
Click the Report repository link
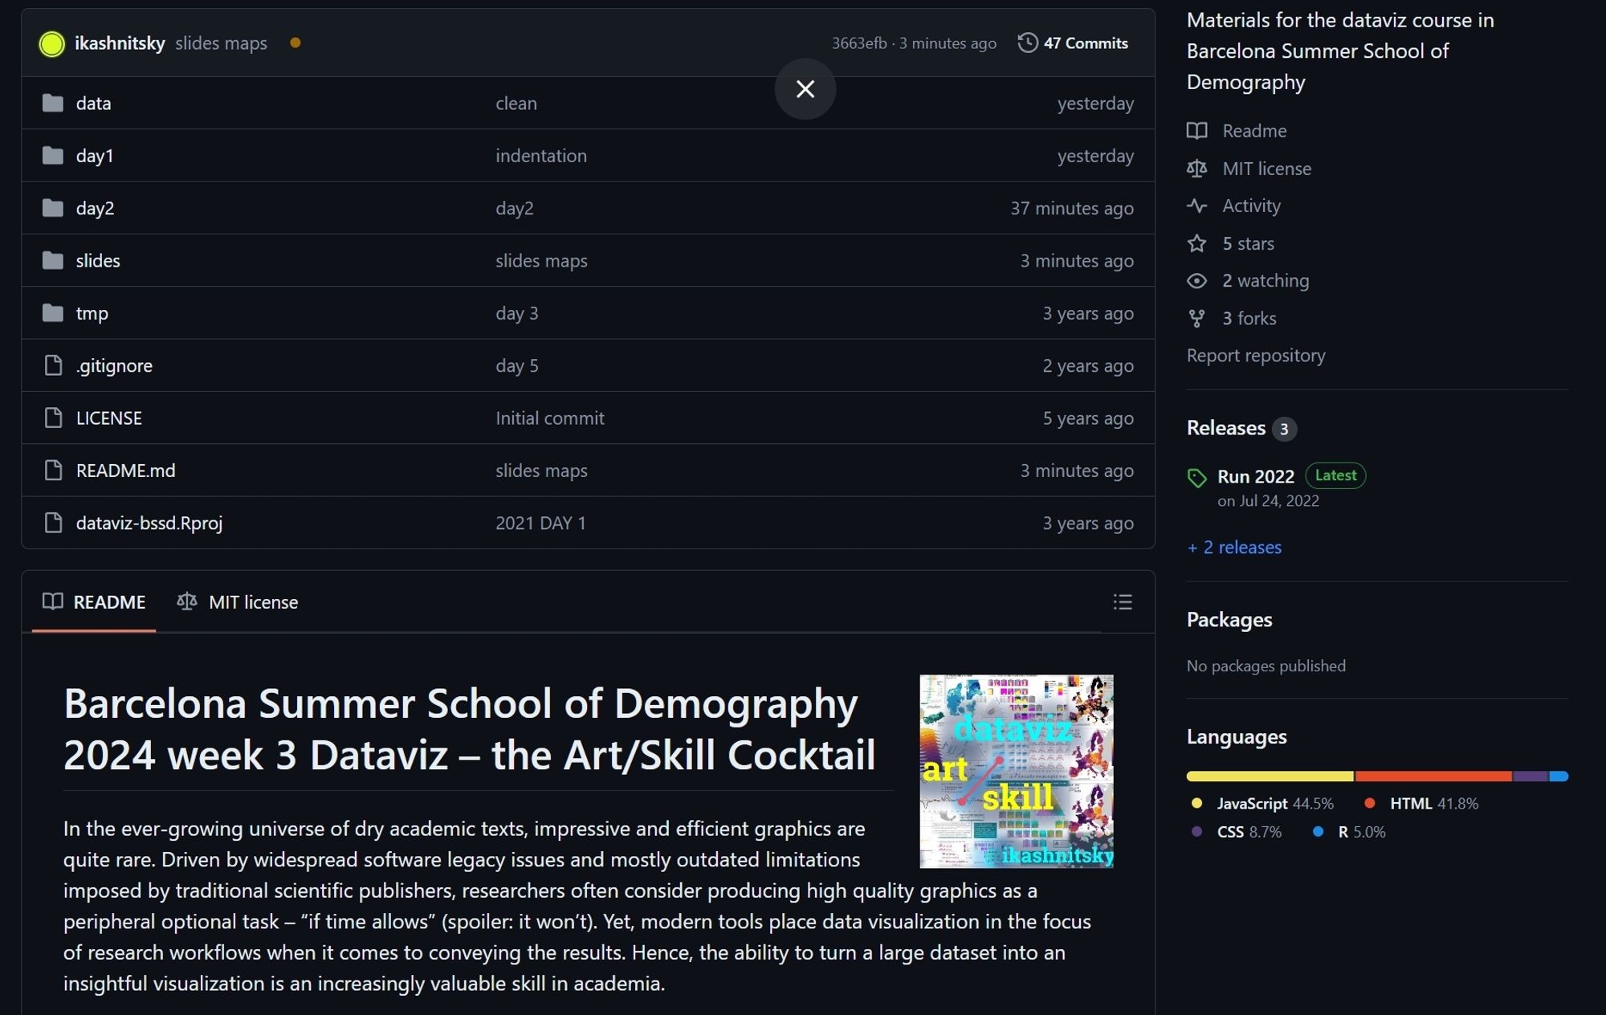coord(1256,355)
